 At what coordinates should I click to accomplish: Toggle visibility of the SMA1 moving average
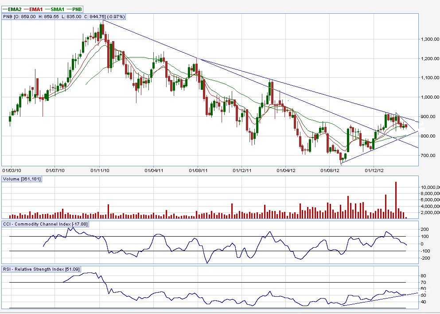(56, 8)
